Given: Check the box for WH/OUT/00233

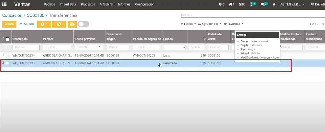Looking at the screenshot, I should pos(7,63).
